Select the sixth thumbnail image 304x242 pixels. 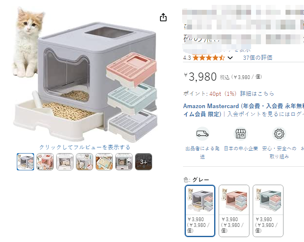point(124,162)
